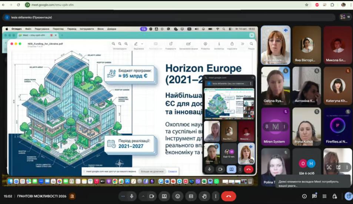353x204 pixels.
Task: Toggle the microphone on or off
Action: pos(131,196)
